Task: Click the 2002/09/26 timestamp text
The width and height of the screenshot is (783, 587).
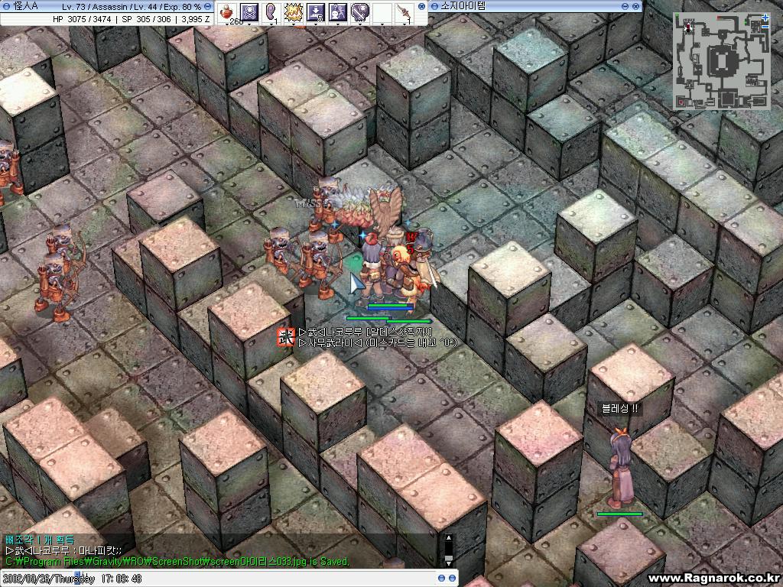Action: (x=73, y=579)
